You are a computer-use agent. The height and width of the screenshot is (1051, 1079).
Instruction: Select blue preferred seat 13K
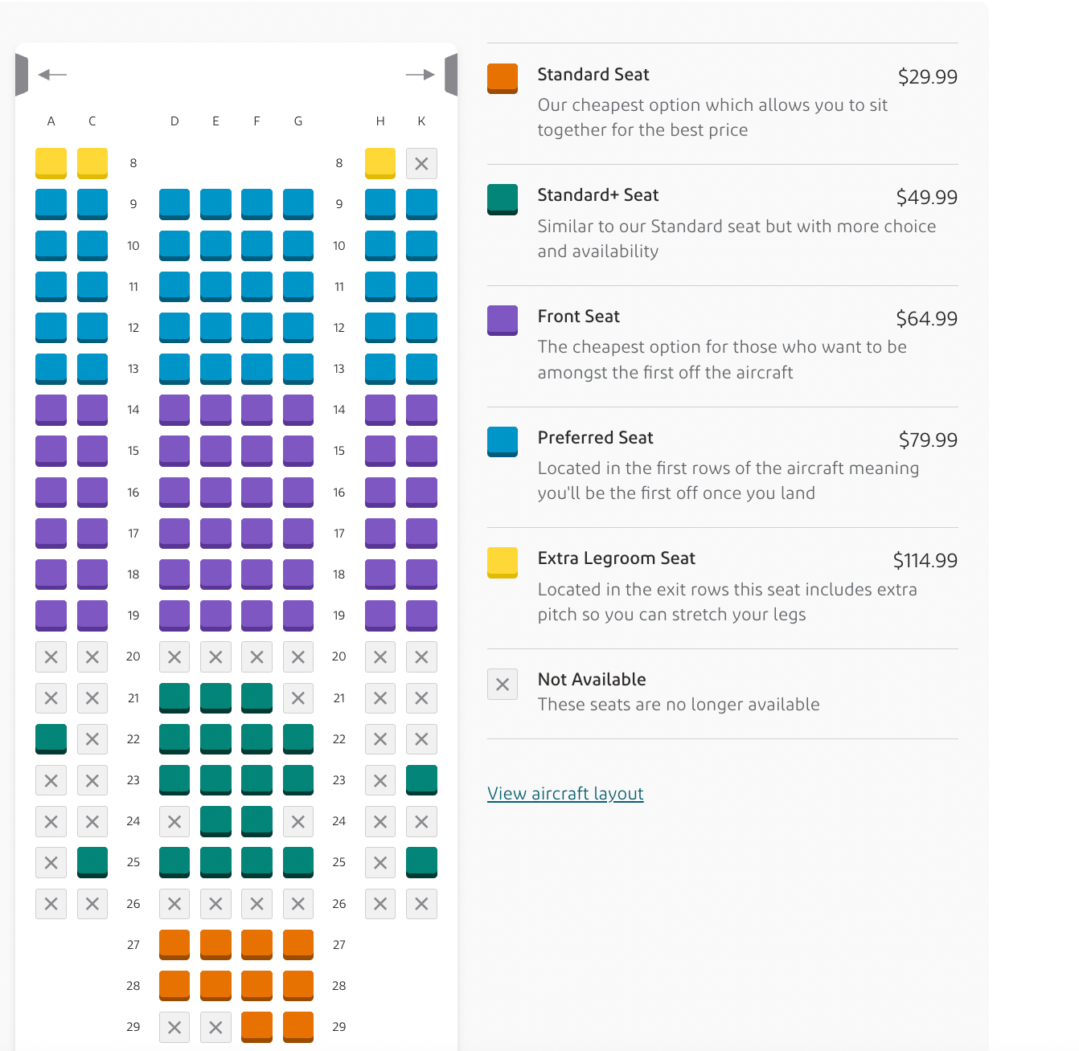(421, 369)
